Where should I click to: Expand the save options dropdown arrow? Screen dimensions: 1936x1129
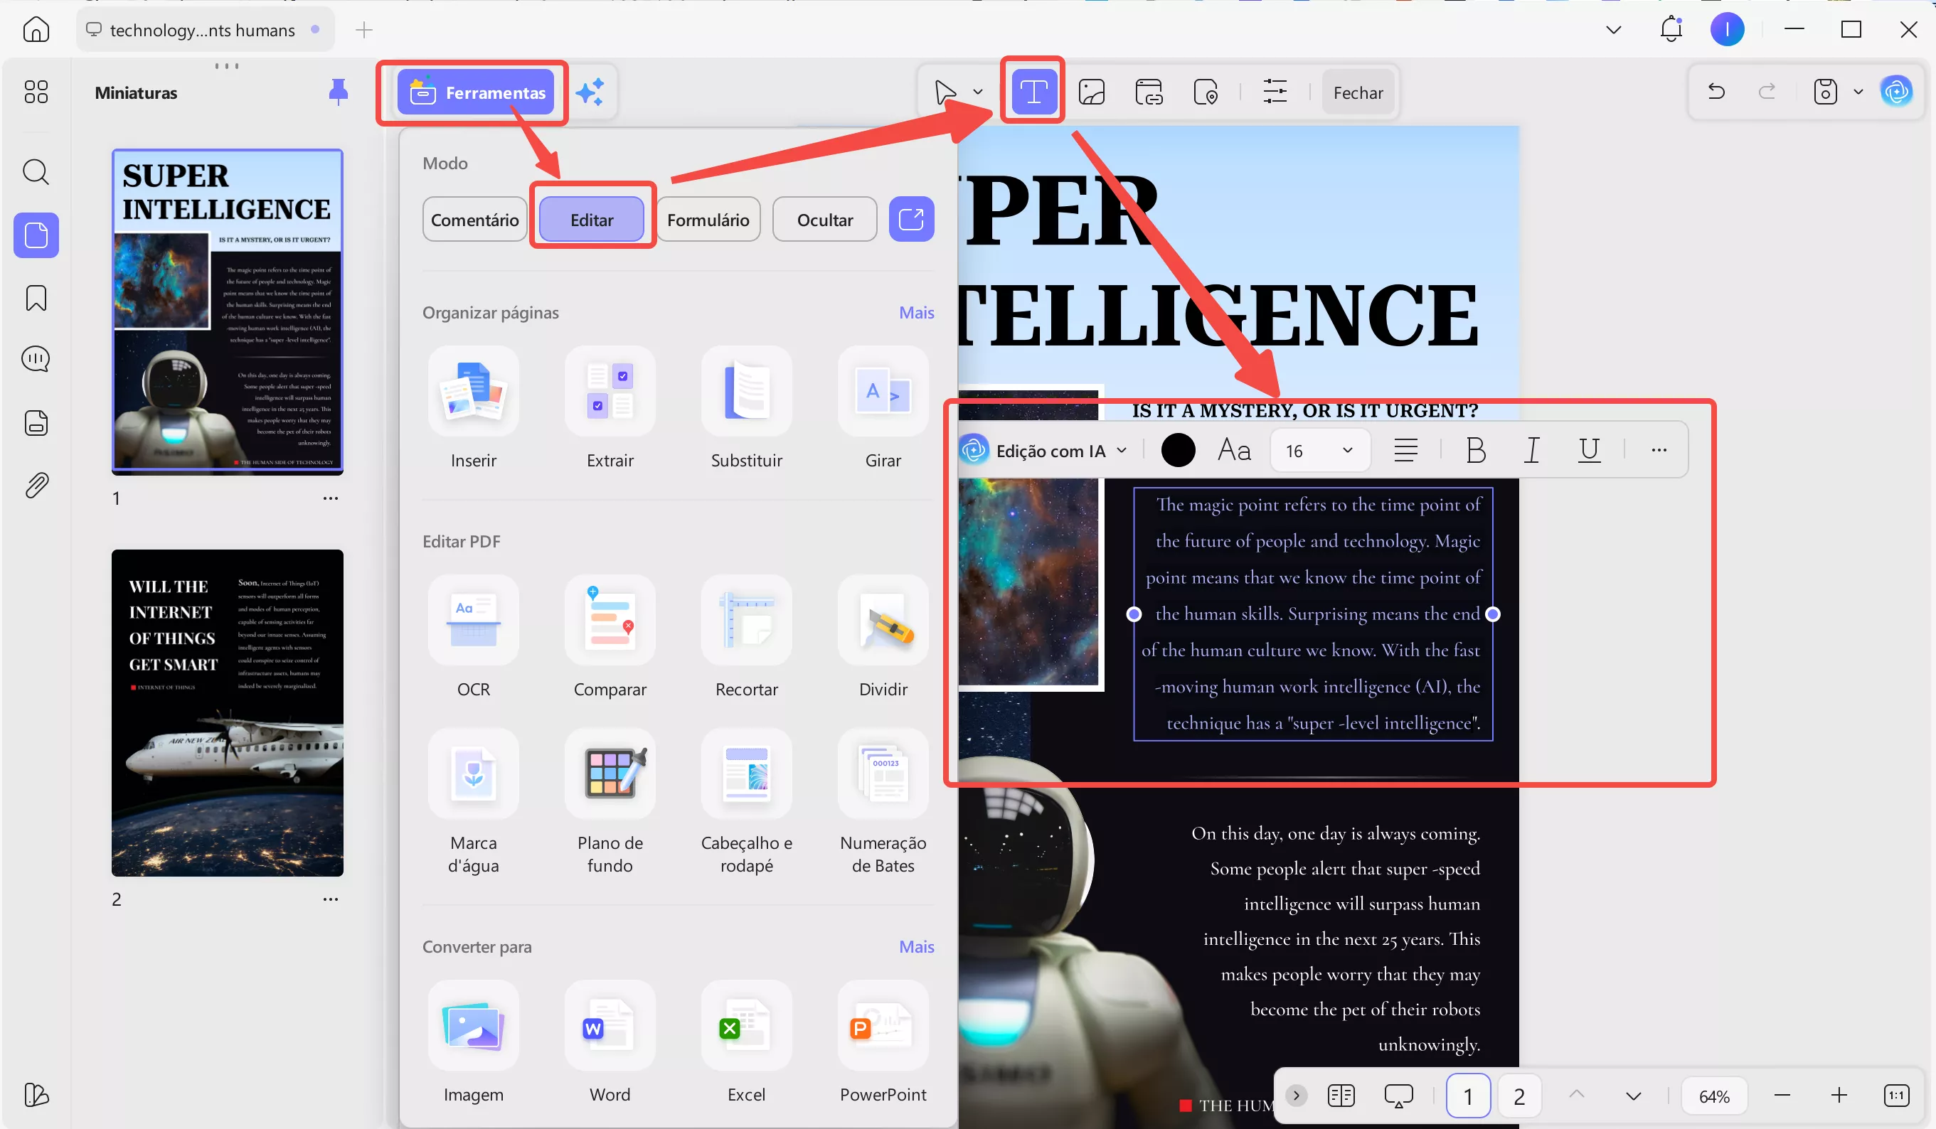pos(1858,92)
